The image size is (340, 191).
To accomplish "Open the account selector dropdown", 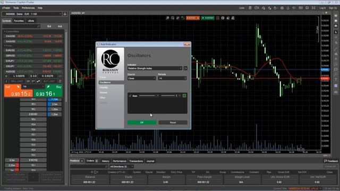I will 32,14.
